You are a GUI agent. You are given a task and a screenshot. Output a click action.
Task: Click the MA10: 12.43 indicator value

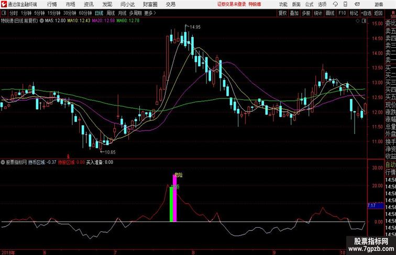click(x=79, y=21)
